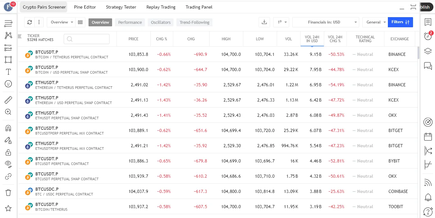This screenshot has width=435, height=218.
Task: Open the news feed signal icon
Action: 428,182
